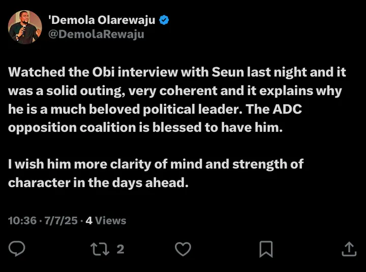This screenshot has height=272, width=366.
Task: Click the 7/7/25 date
Action: pos(60,221)
